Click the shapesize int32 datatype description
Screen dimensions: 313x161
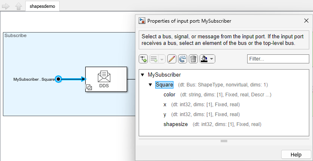point(227,124)
